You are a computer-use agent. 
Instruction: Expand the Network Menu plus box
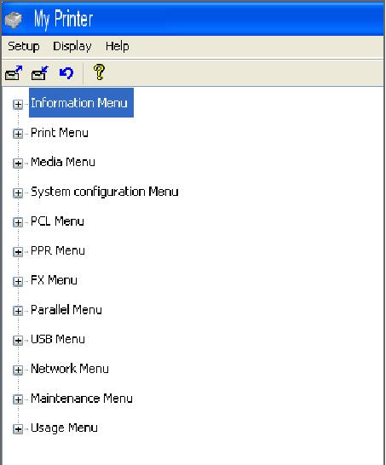pos(18,370)
